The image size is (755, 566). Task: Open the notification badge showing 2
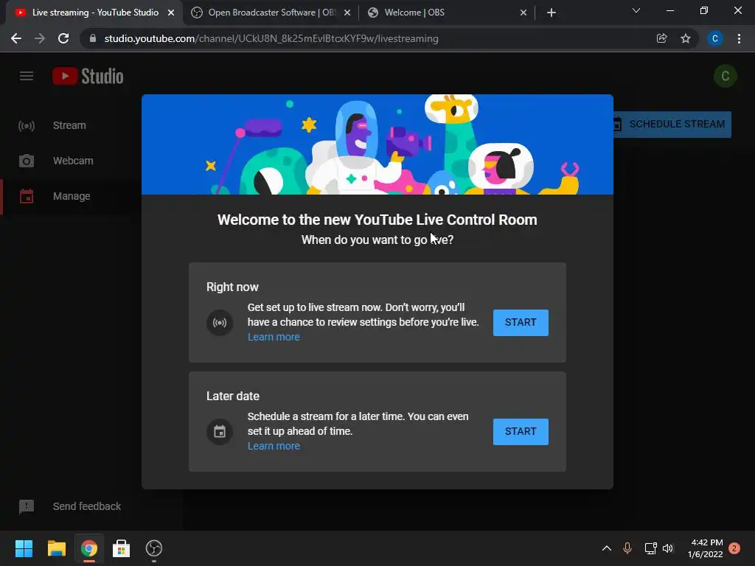coord(734,548)
